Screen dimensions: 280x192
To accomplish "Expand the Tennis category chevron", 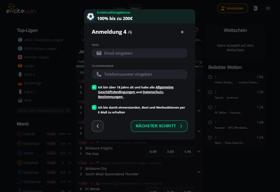I will point(70,153).
